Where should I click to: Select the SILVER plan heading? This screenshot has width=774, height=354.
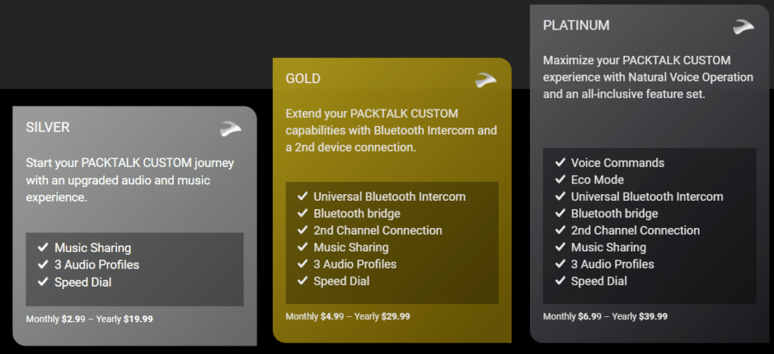(48, 128)
